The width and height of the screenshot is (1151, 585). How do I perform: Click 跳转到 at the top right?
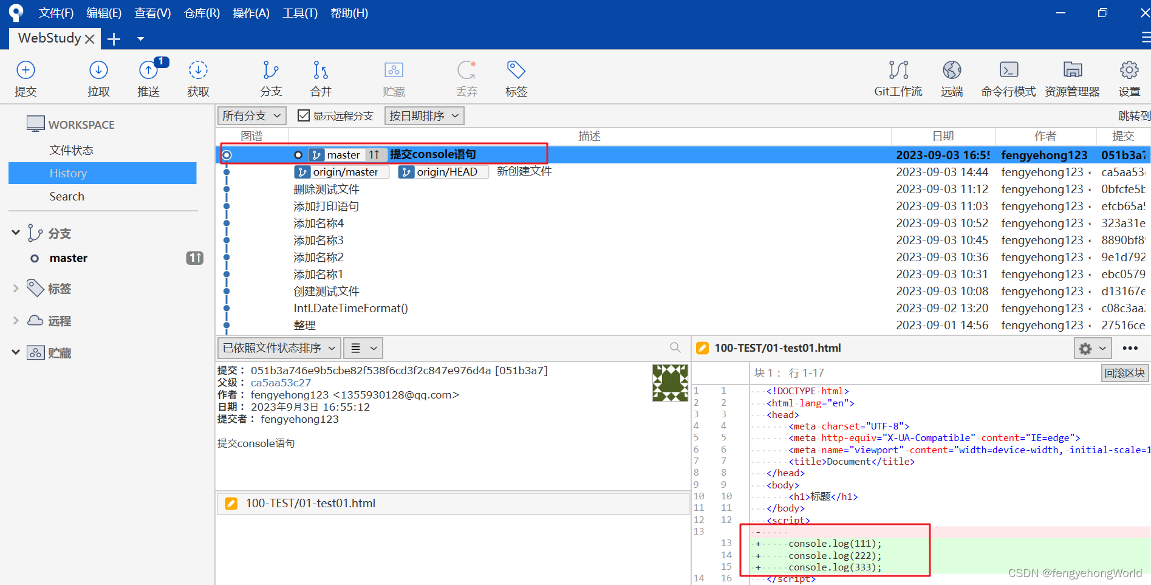point(1134,115)
